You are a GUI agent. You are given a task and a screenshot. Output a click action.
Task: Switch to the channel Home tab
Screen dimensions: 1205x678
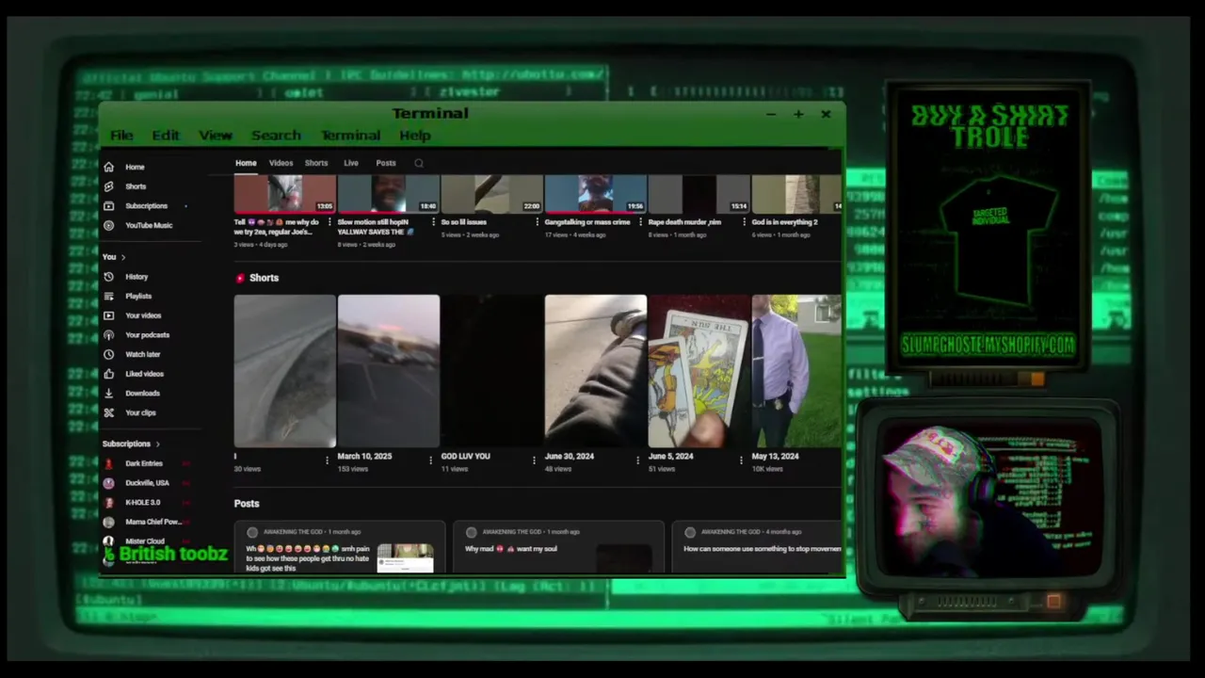(246, 163)
